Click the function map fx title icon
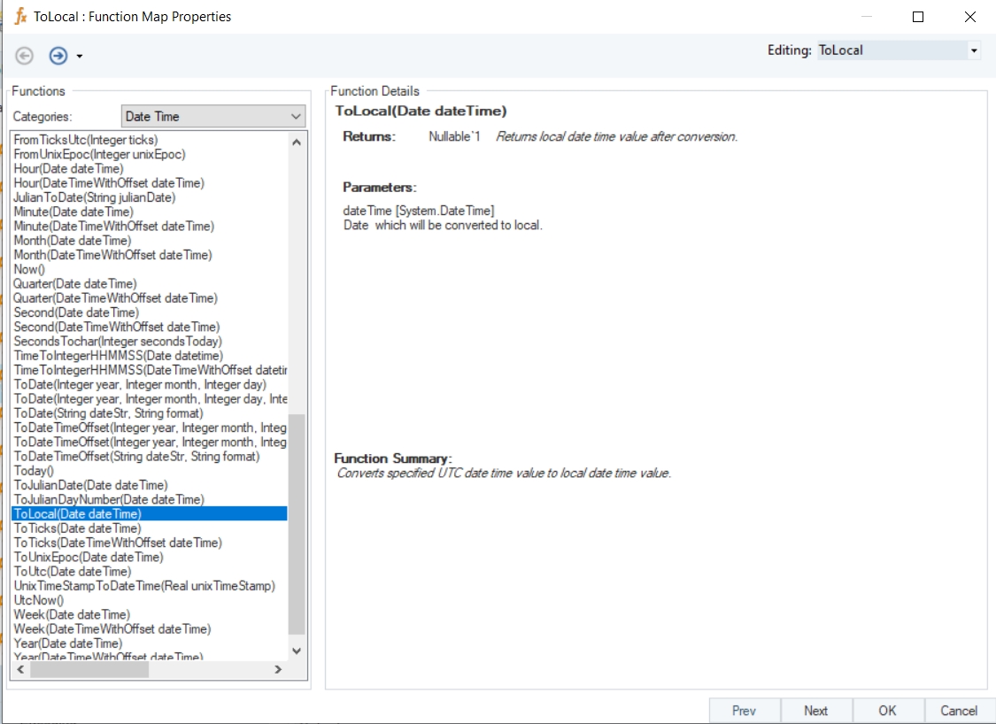The width and height of the screenshot is (996, 724). click(20, 17)
